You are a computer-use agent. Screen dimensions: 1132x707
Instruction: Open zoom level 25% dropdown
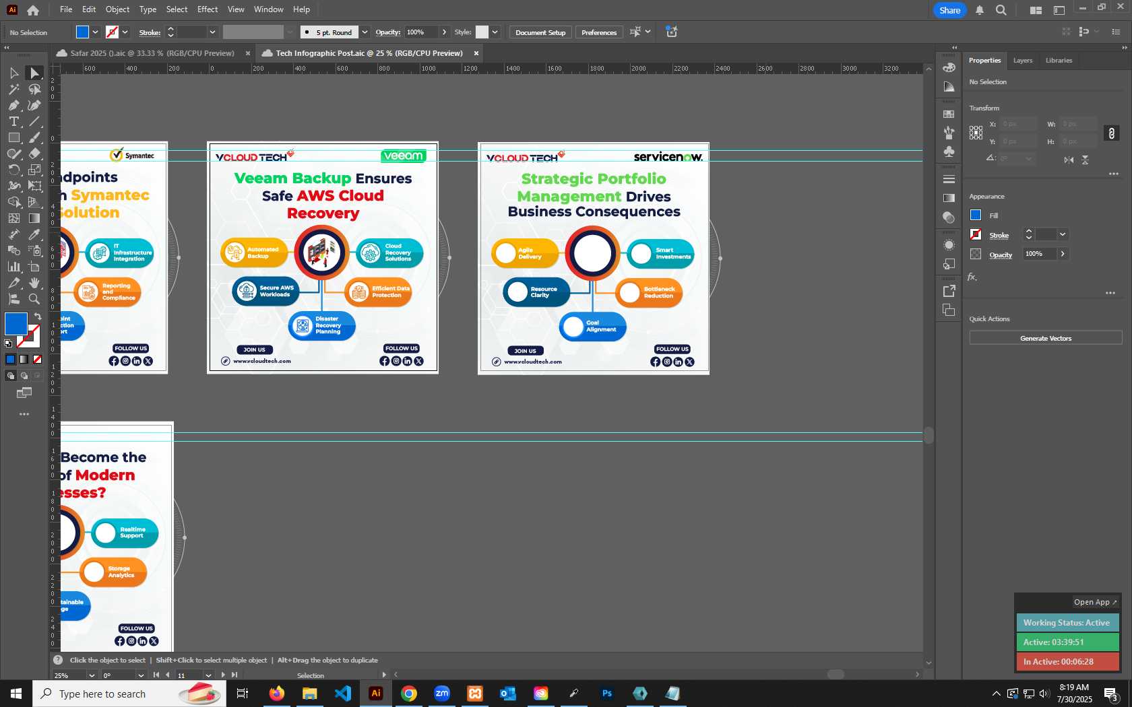click(92, 675)
